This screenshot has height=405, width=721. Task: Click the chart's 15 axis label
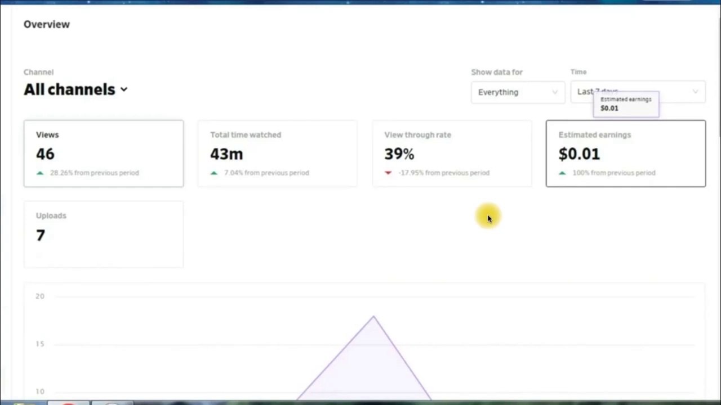point(39,344)
